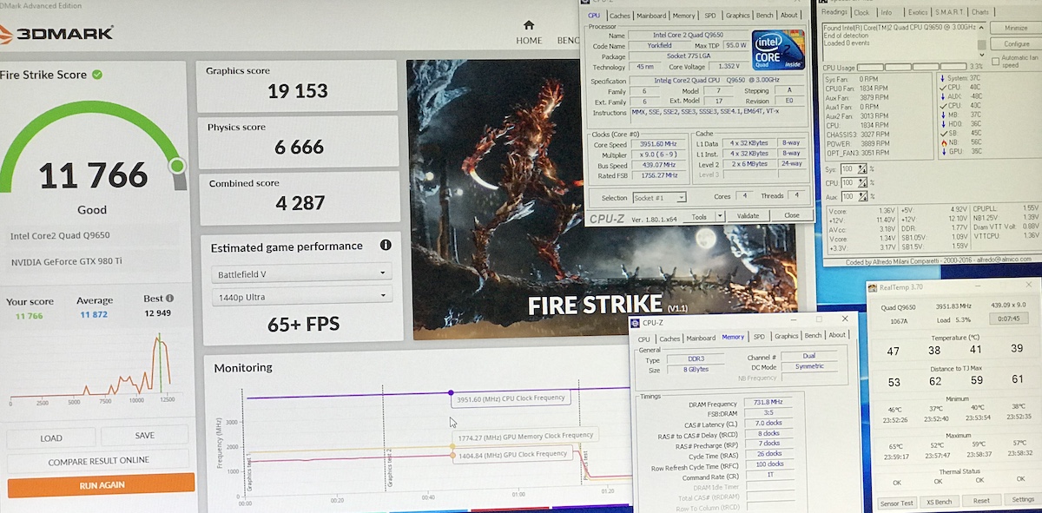The height and width of the screenshot is (513, 1042).
Task: Click the info icon beside Best score
Action: [x=169, y=299]
